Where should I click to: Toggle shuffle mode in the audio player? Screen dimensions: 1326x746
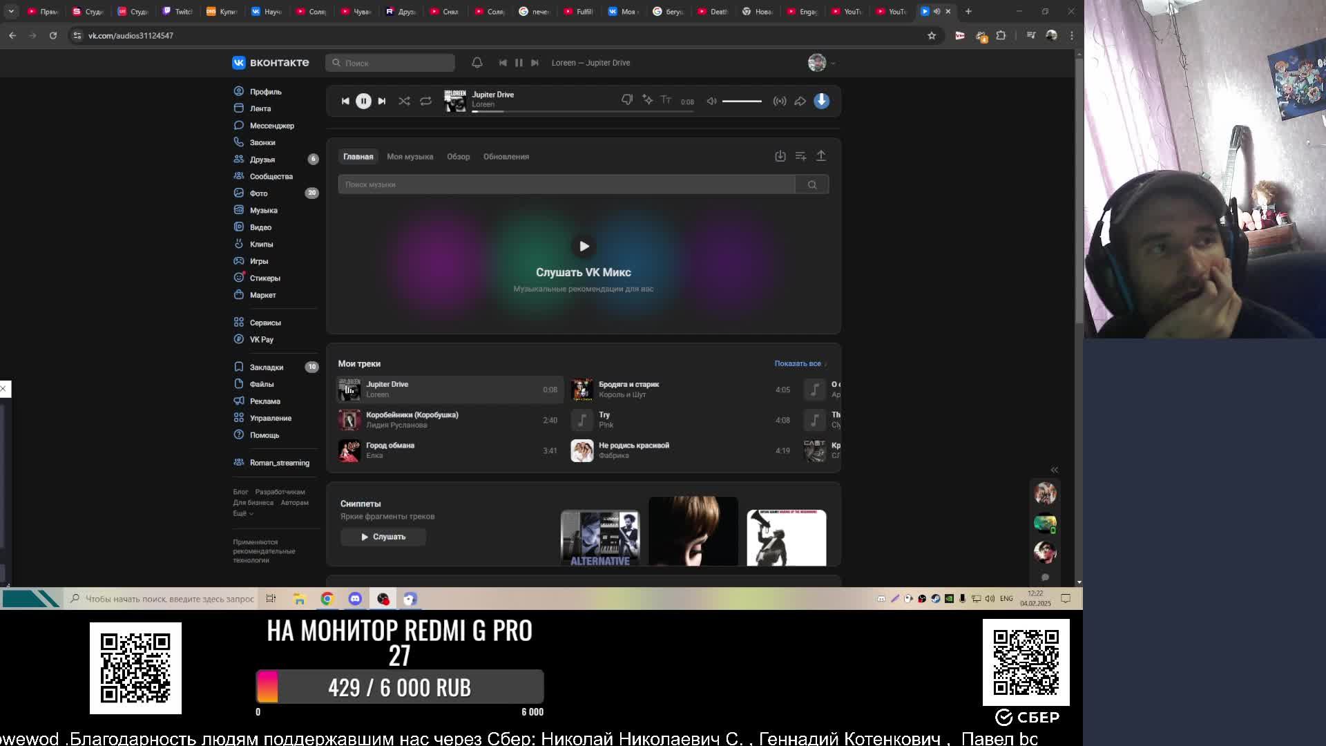click(x=404, y=101)
